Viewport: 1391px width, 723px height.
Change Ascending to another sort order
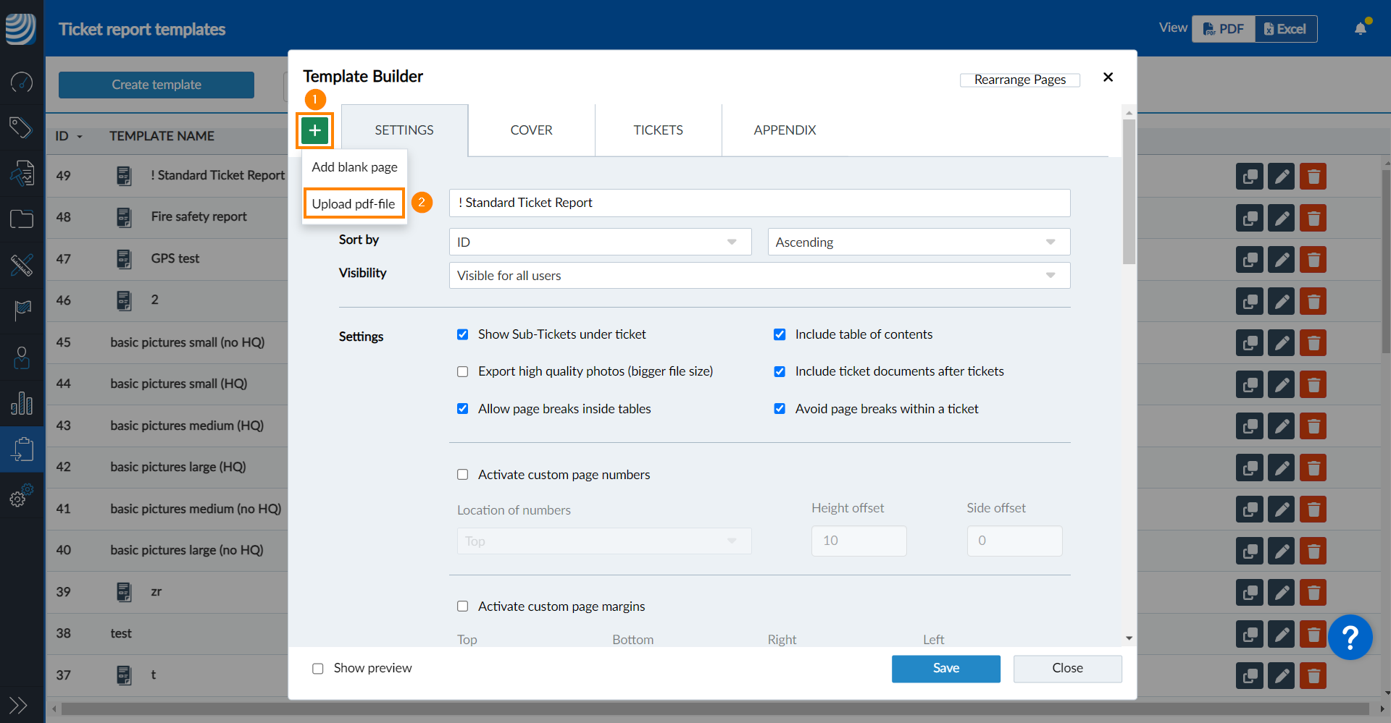(x=917, y=242)
